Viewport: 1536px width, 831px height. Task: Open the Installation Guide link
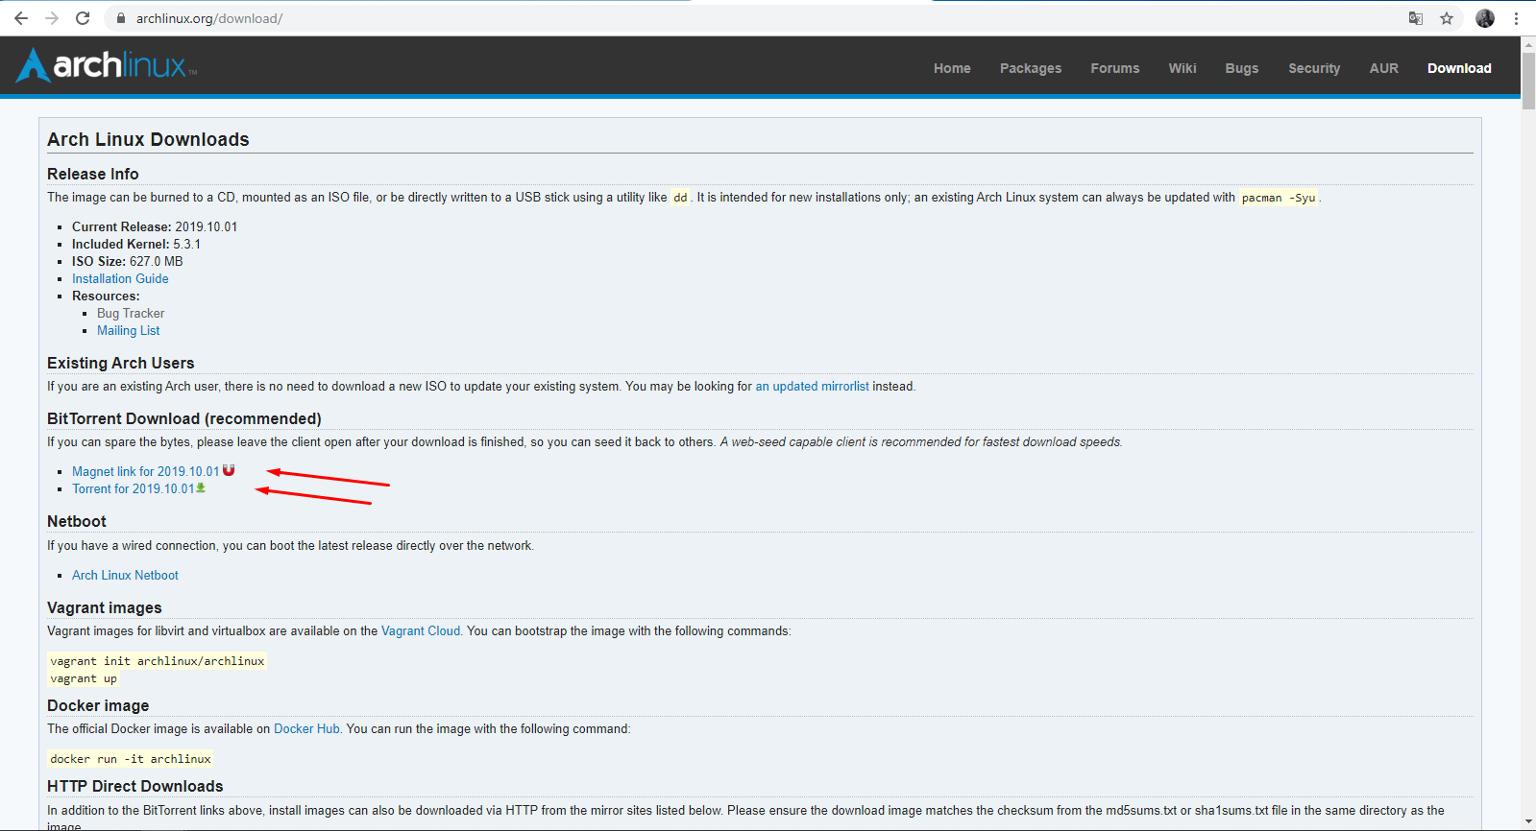tap(120, 278)
